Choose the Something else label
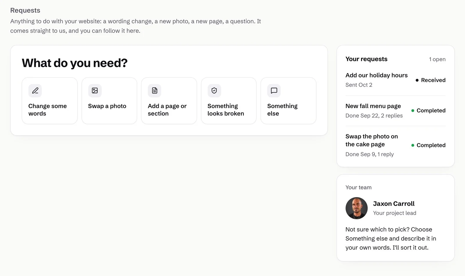This screenshot has height=276, width=465. (282, 110)
